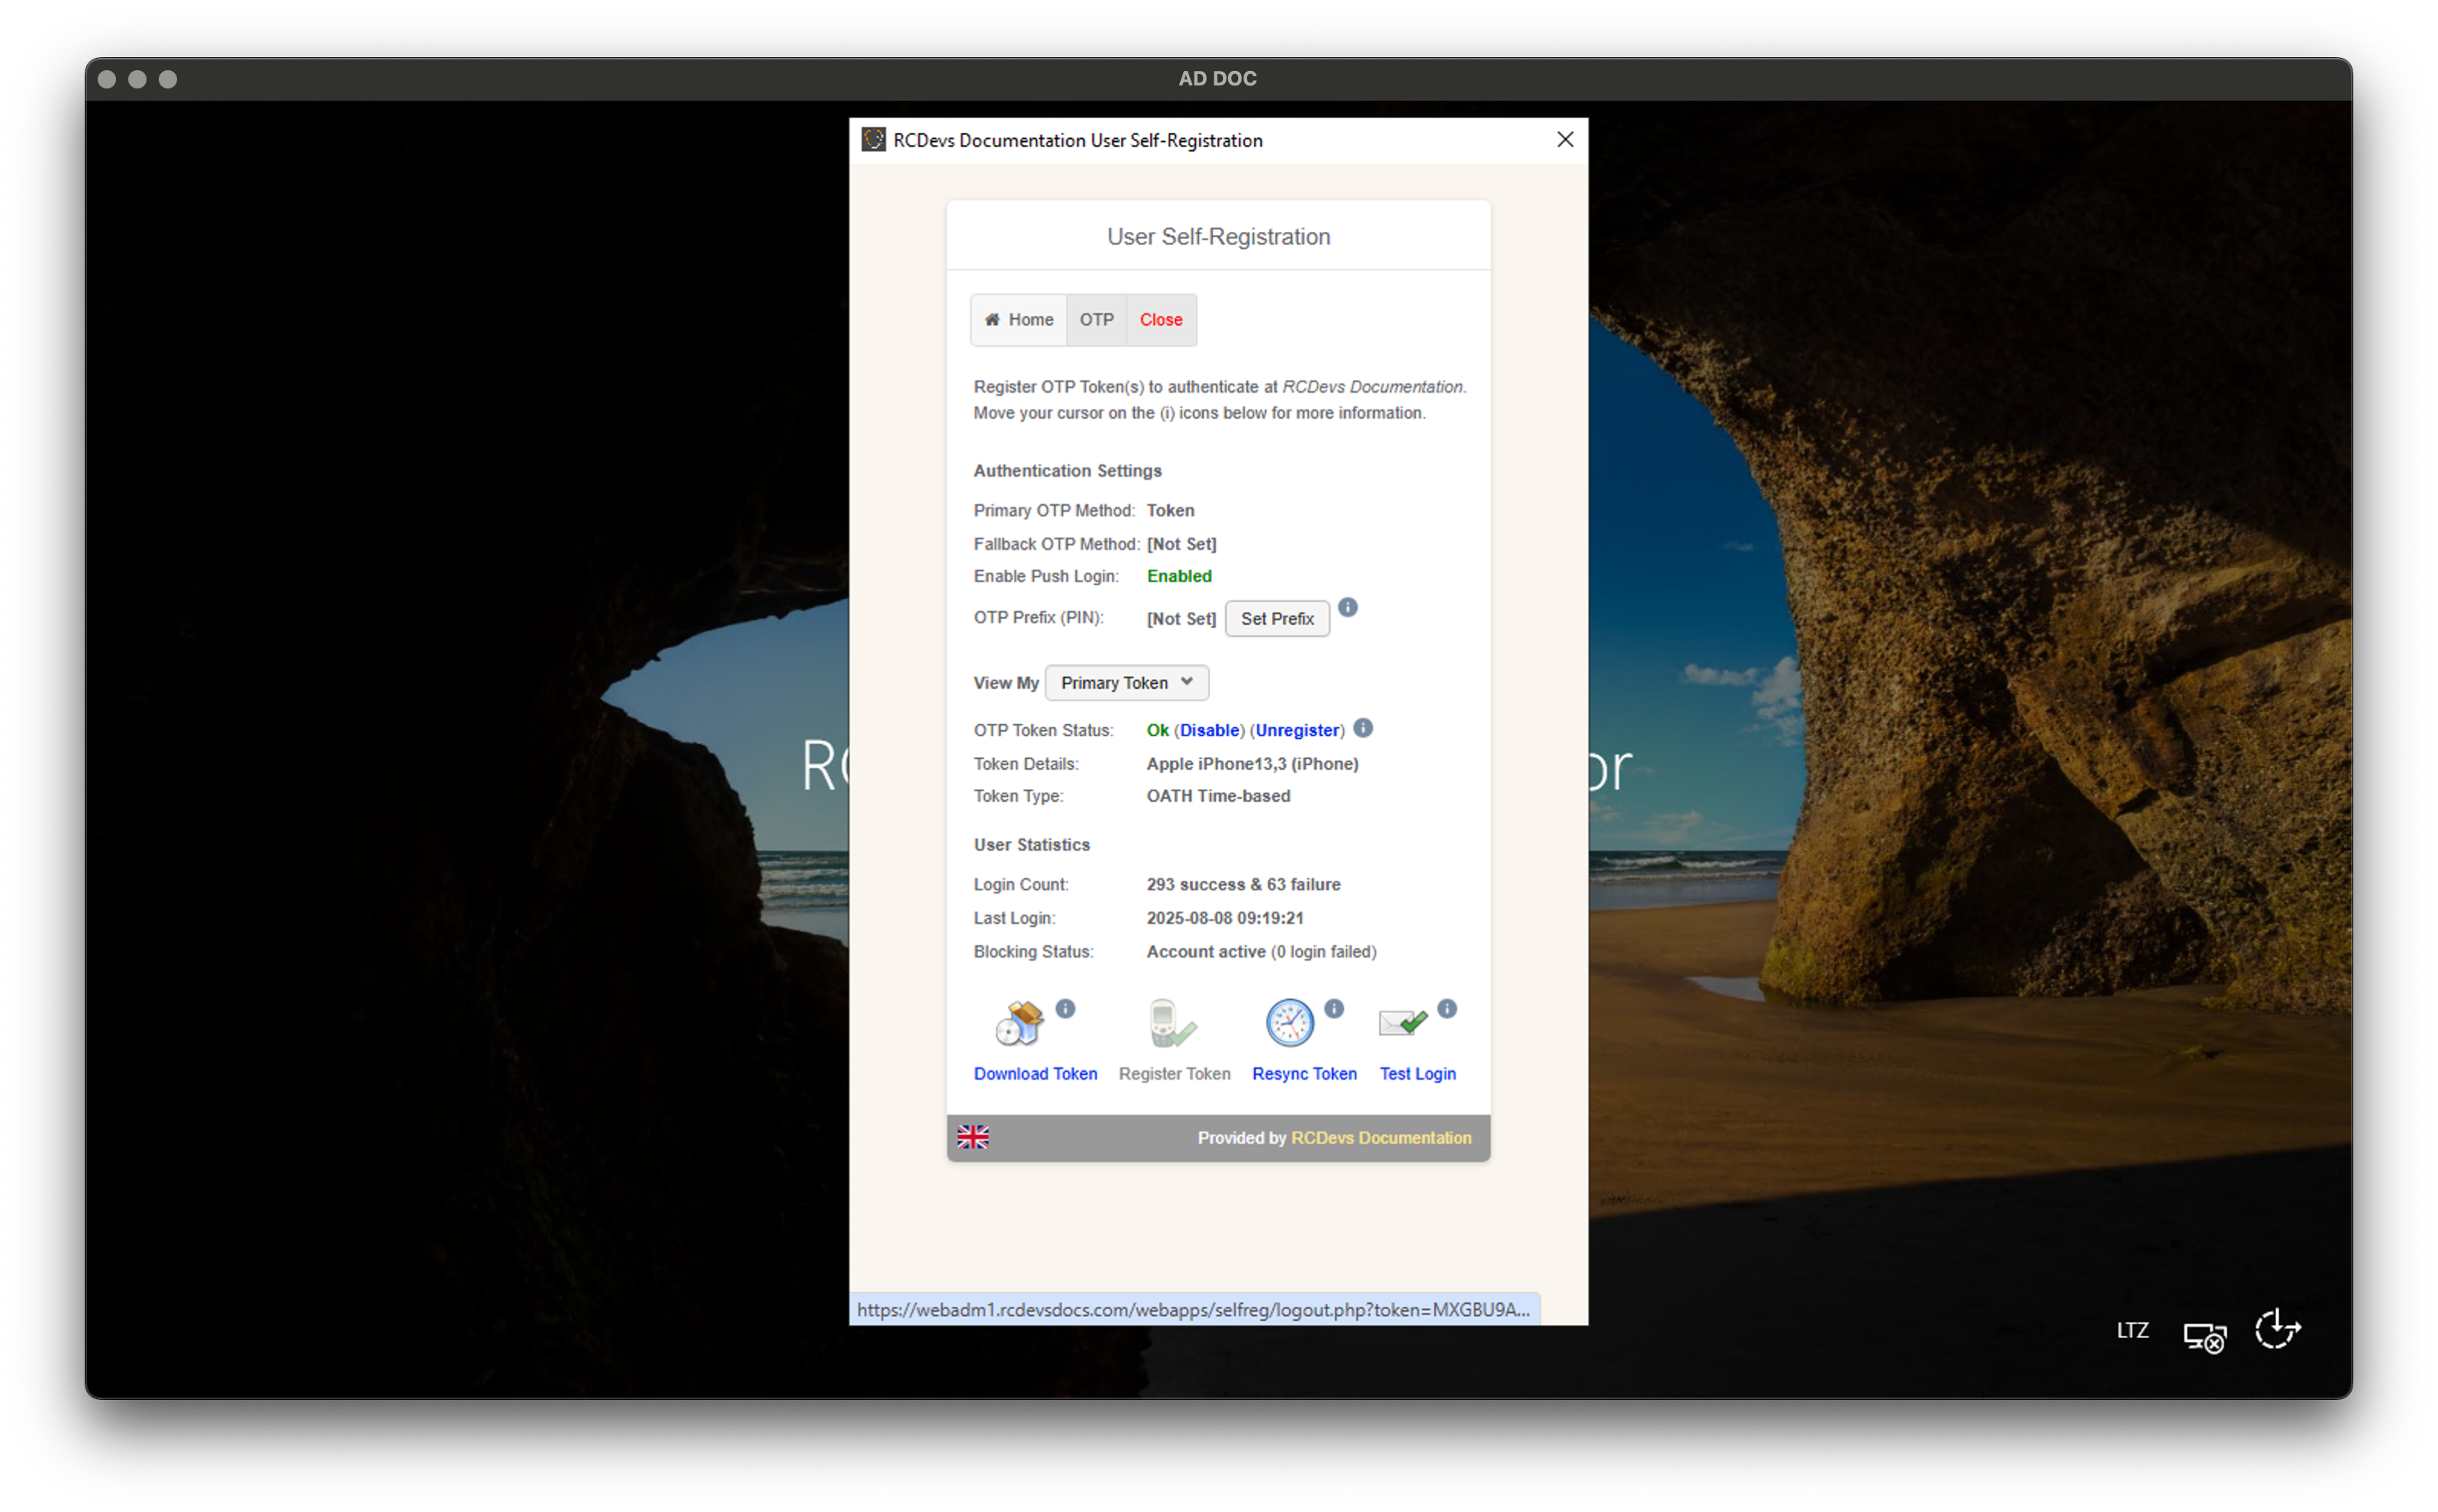Click the UK flag language icon
This screenshot has width=2438, height=1512.
(x=972, y=1137)
